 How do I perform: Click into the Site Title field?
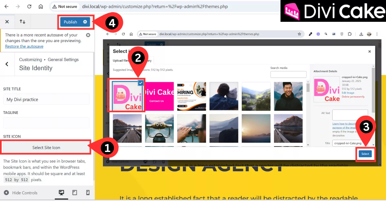(46, 99)
